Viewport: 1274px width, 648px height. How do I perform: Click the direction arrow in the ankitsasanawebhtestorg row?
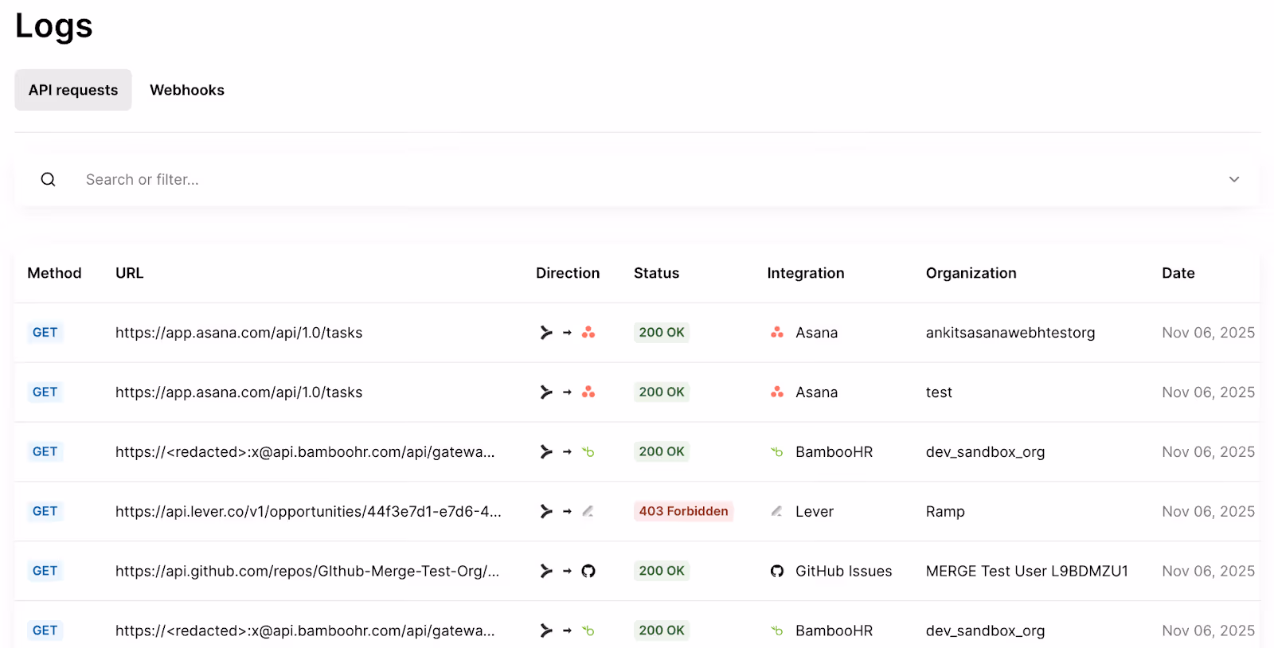point(567,333)
